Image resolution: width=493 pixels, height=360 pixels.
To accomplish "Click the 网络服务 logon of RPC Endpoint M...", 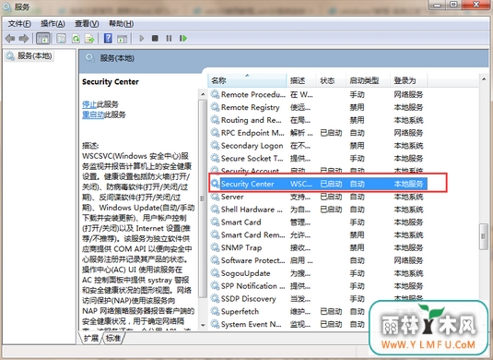I will [x=408, y=133].
